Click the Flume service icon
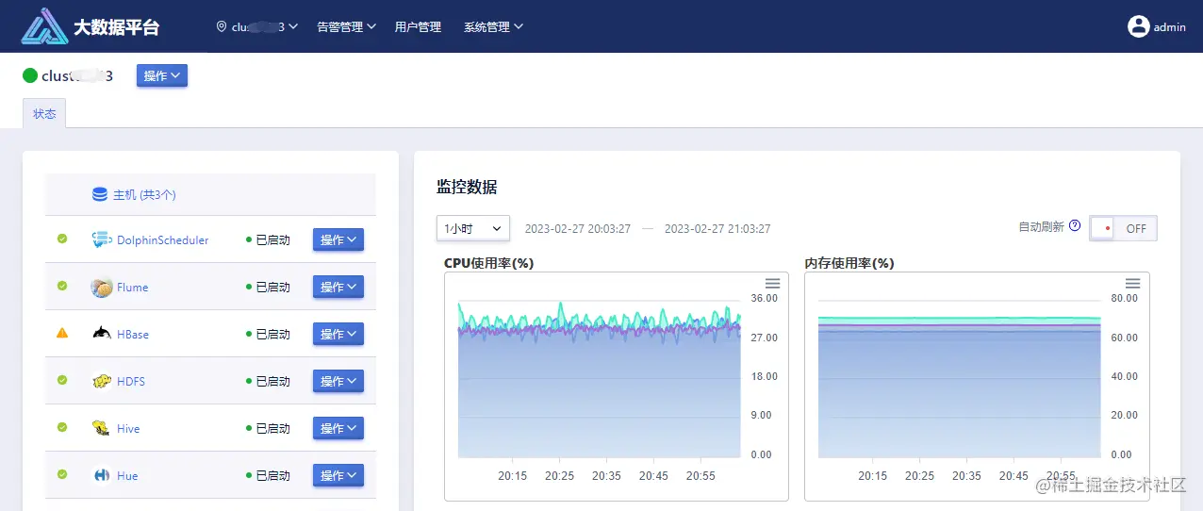1203x511 pixels. pos(102,288)
